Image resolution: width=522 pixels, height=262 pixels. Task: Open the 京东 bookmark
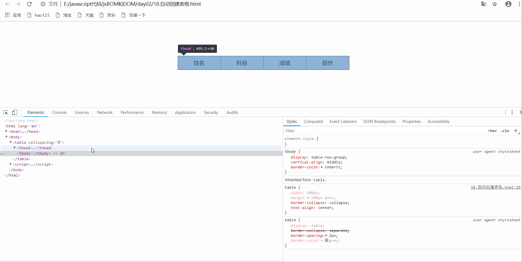coord(107,15)
